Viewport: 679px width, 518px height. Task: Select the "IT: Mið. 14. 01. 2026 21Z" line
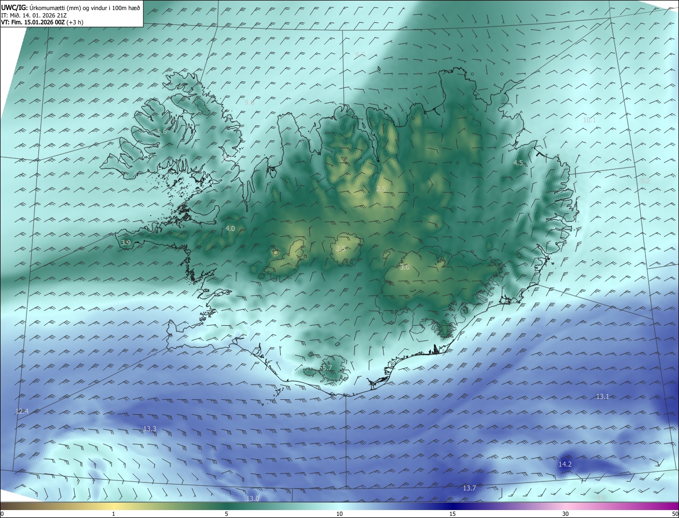pyautogui.click(x=33, y=15)
